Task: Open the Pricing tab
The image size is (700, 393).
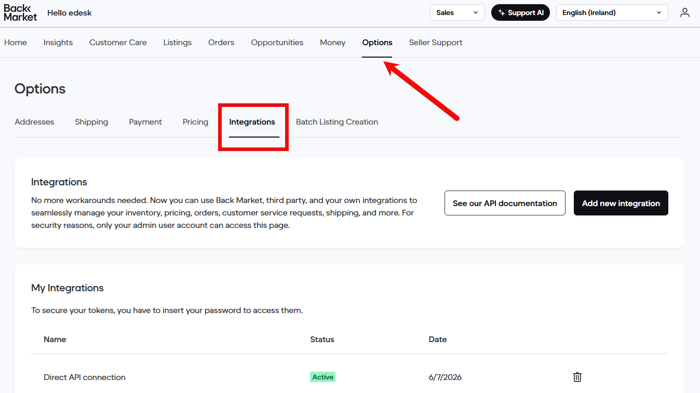Action: 195,122
